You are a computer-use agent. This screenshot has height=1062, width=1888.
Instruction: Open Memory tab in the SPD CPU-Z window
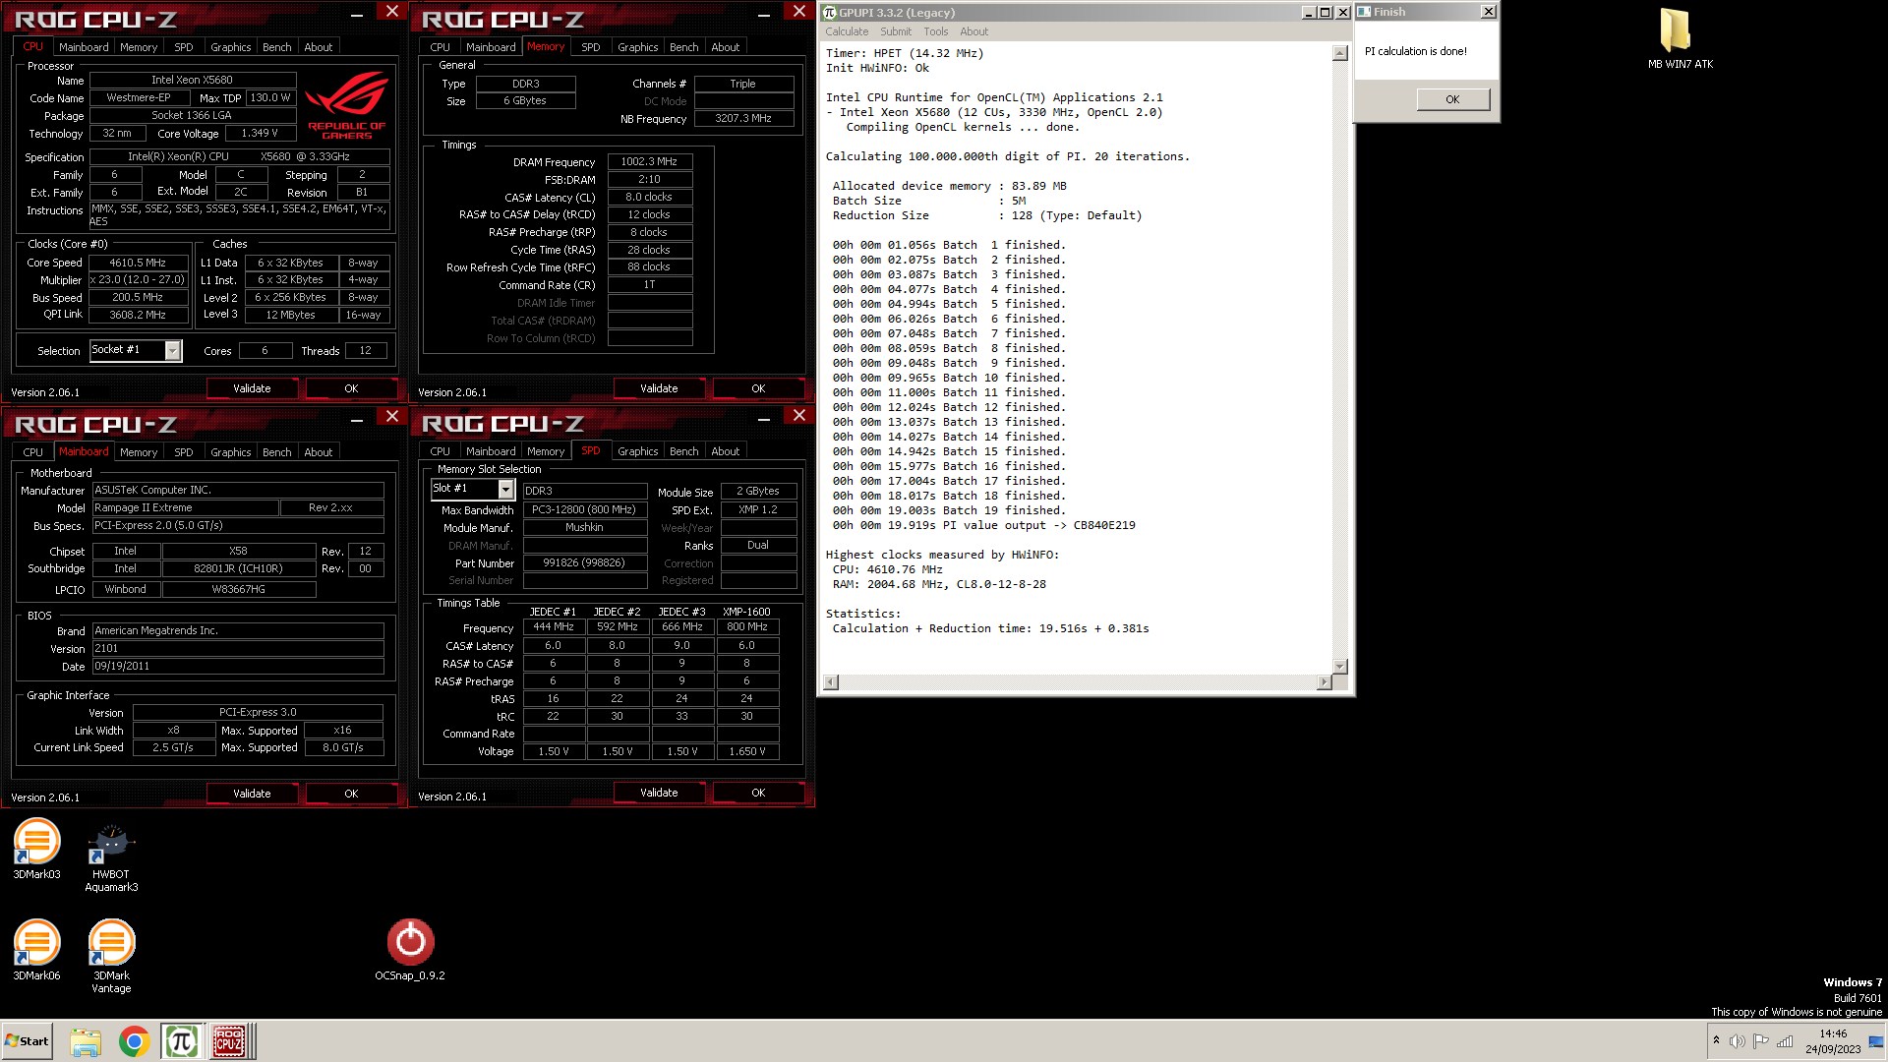pyautogui.click(x=546, y=451)
